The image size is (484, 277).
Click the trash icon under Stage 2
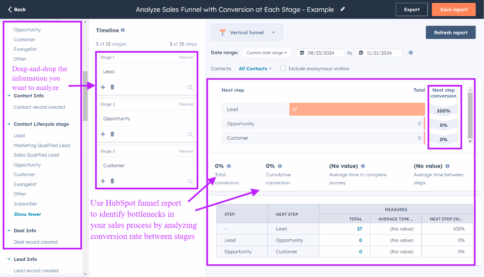[x=112, y=134]
